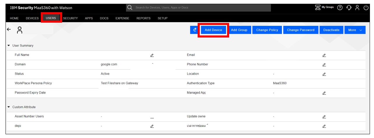This screenshot has width=374, height=138.
Task: Go back using the left arrow
Action: point(9,29)
